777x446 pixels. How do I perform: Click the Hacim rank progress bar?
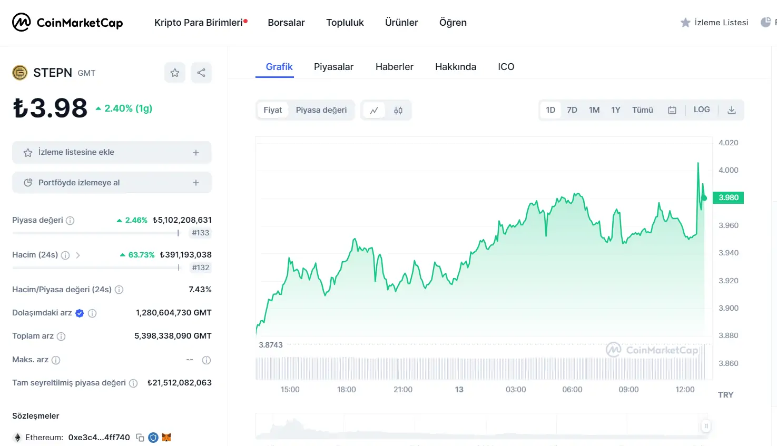click(x=96, y=267)
